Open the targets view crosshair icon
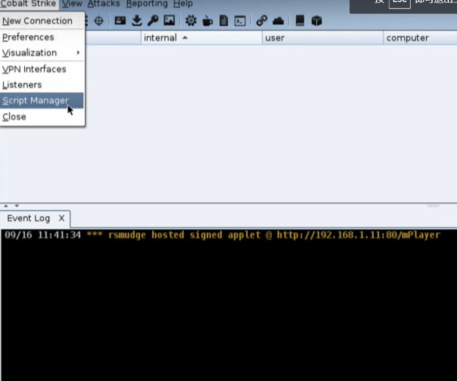 [x=99, y=21]
